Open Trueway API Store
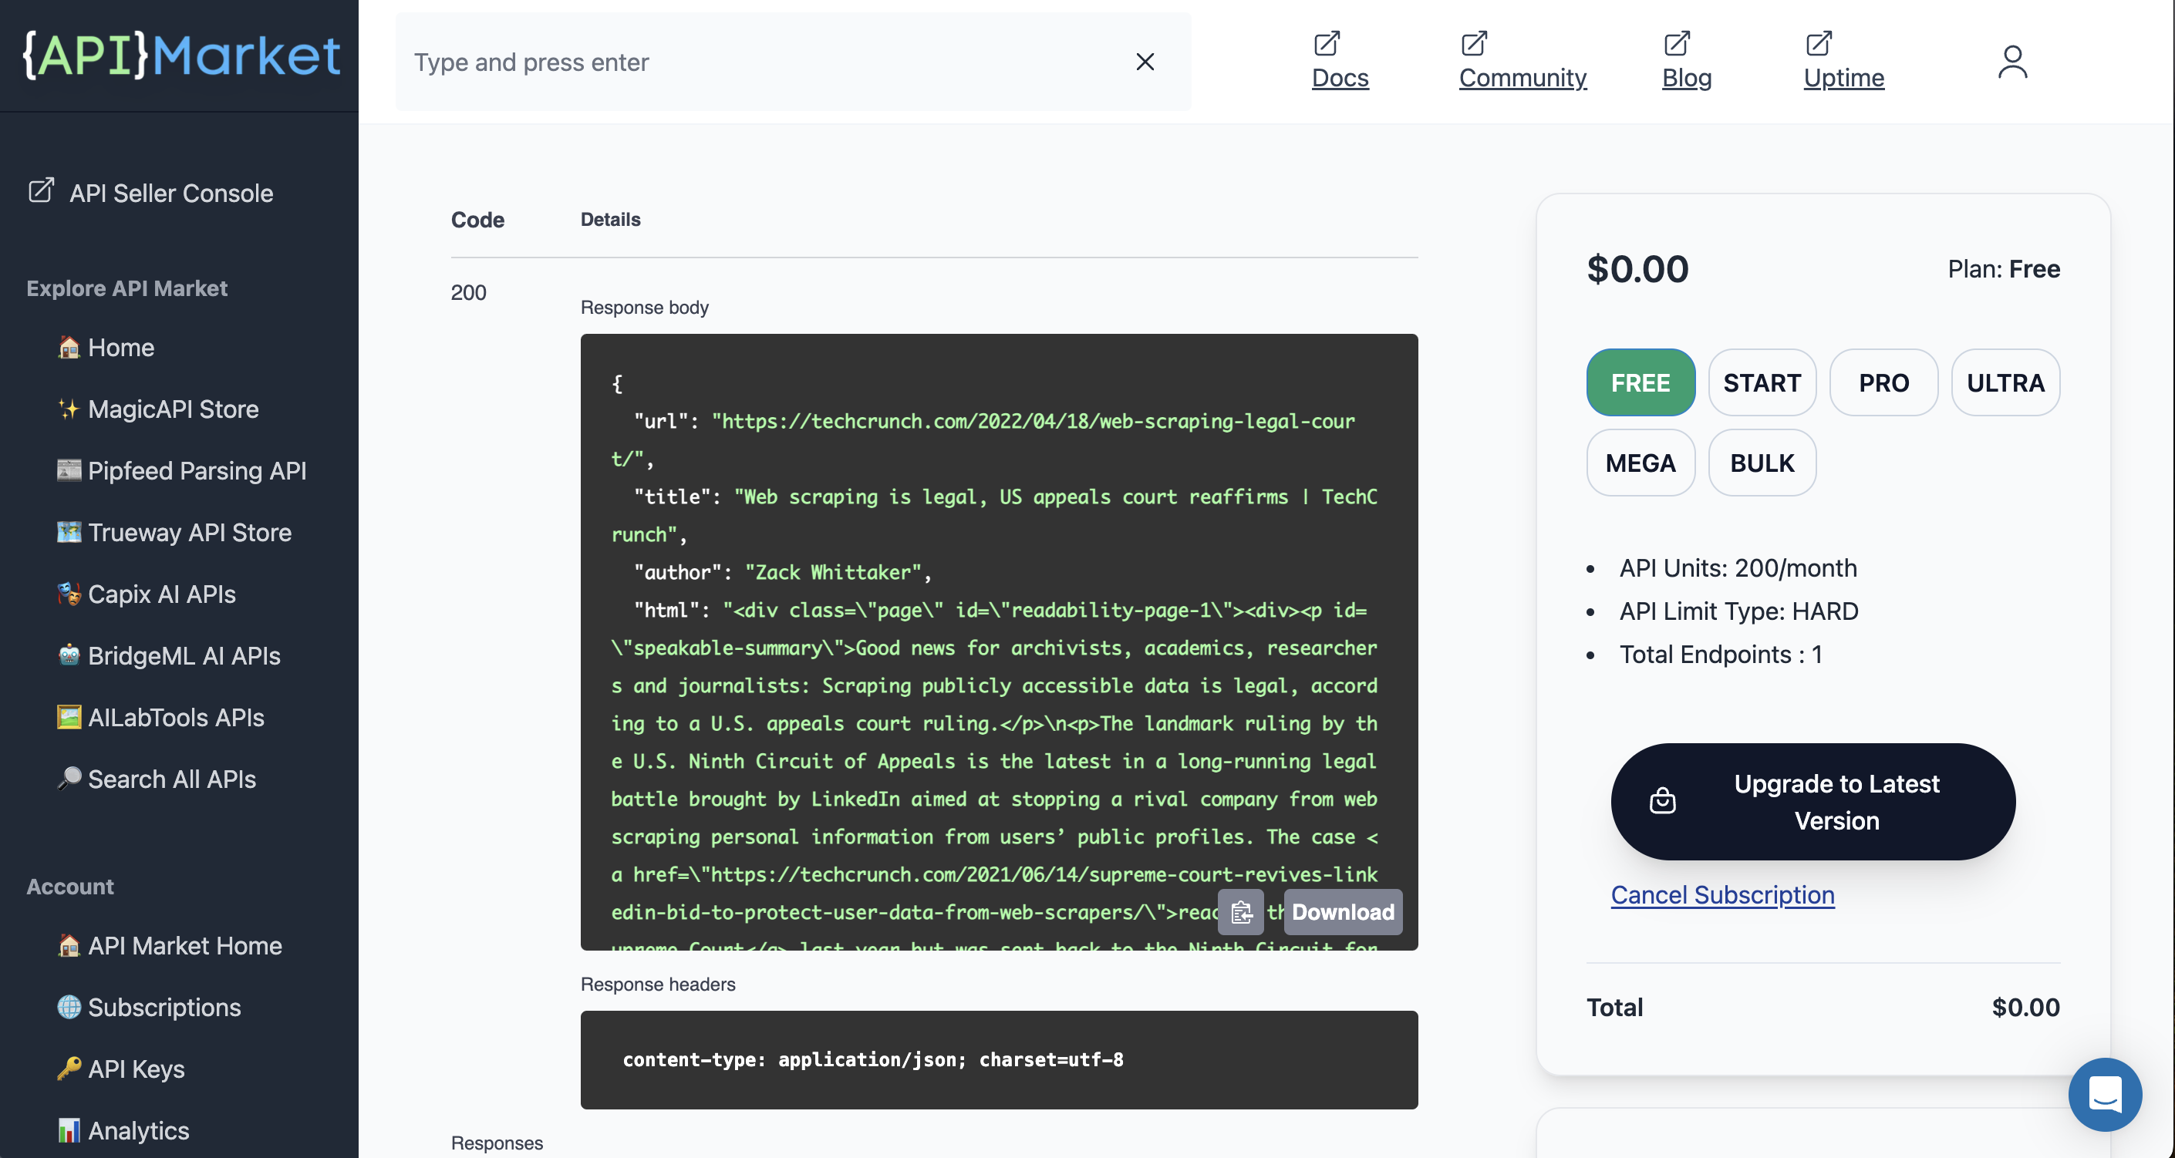2175x1158 pixels. point(174,532)
